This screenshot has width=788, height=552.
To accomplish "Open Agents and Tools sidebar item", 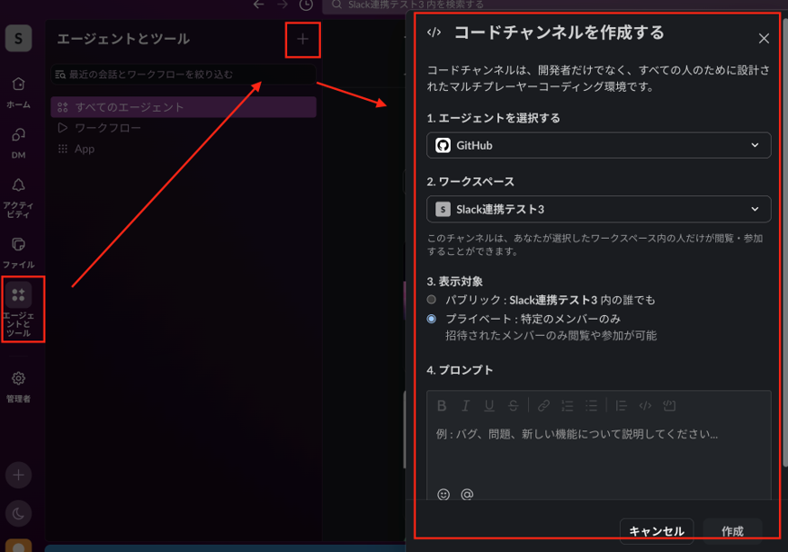I will click(x=18, y=309).
